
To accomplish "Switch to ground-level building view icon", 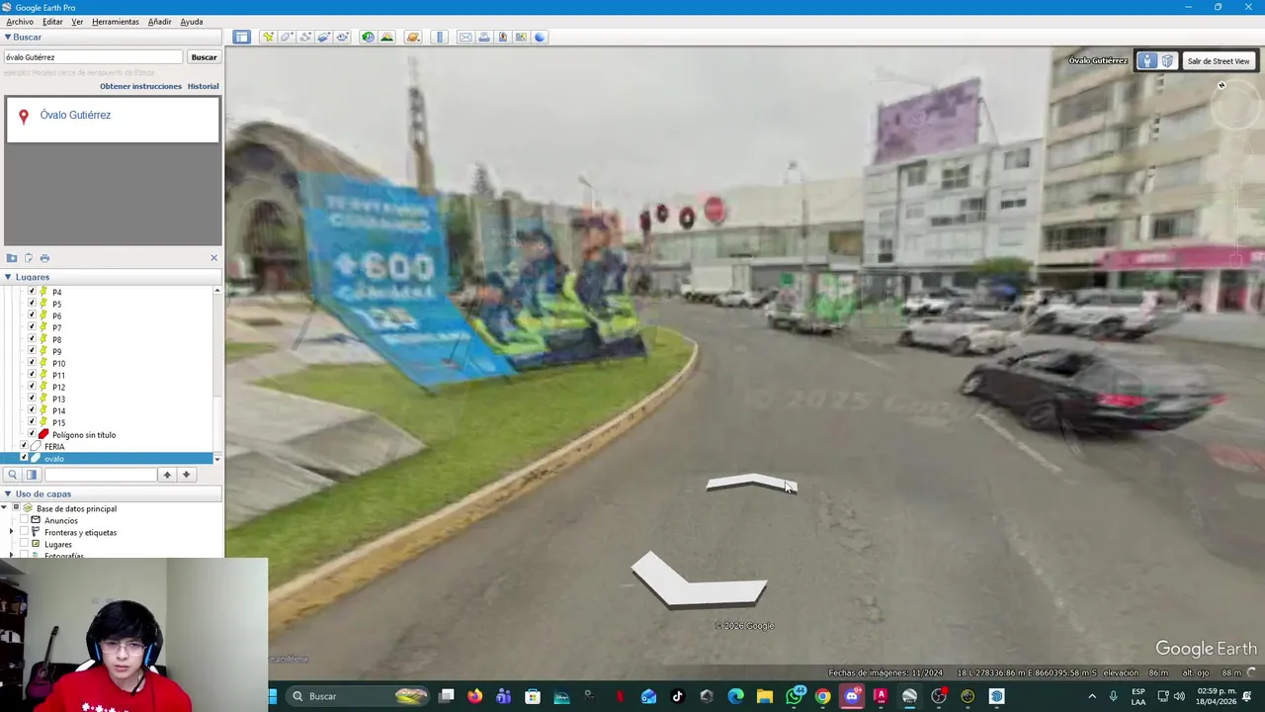I will coord(1167,61).
